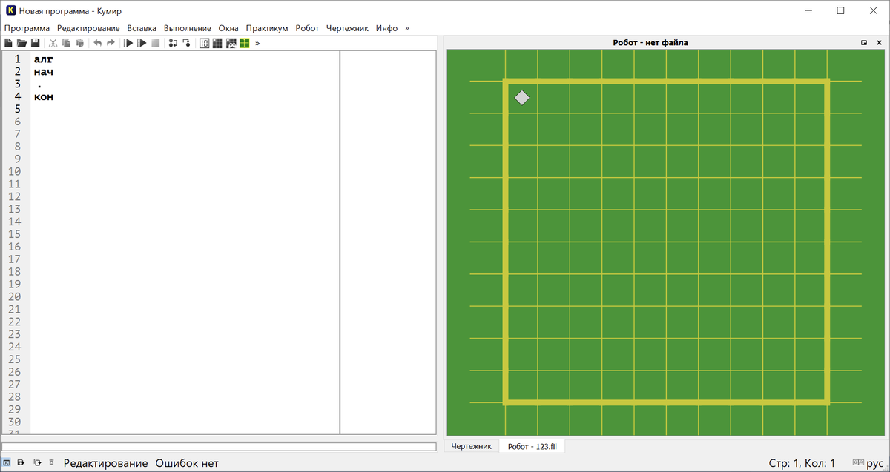Run the program with play icon
This screenshot has height=472, width=890.
[128, 43]
